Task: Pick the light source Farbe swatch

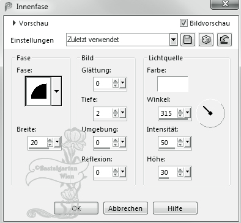Action: [172, 84]
